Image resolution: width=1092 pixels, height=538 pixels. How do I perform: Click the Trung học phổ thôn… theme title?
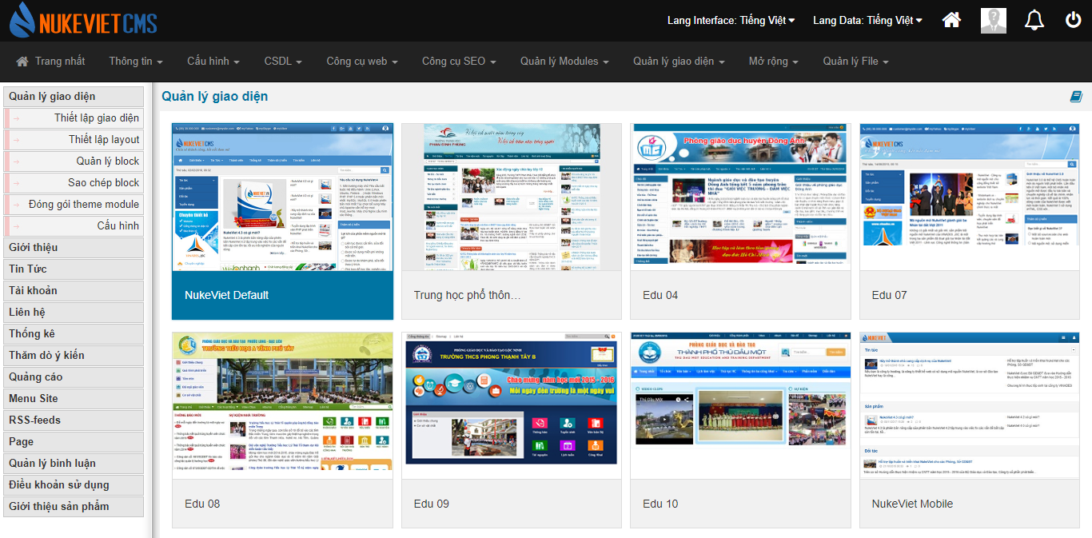pos(468,295)
